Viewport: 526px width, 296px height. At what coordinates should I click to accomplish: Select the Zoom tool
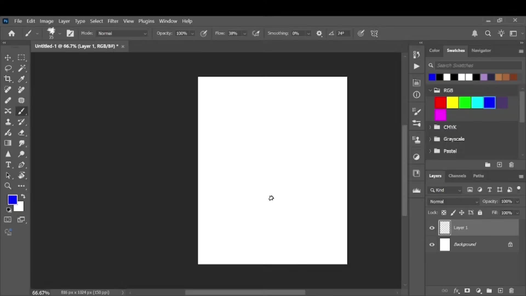click(8, 186)
